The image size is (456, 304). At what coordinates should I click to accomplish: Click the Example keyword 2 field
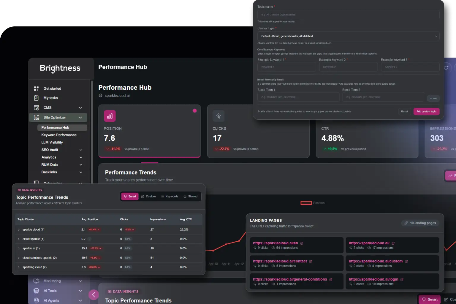348,67
